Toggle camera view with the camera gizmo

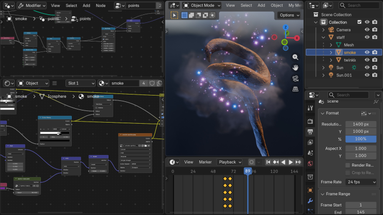(295, 79)
